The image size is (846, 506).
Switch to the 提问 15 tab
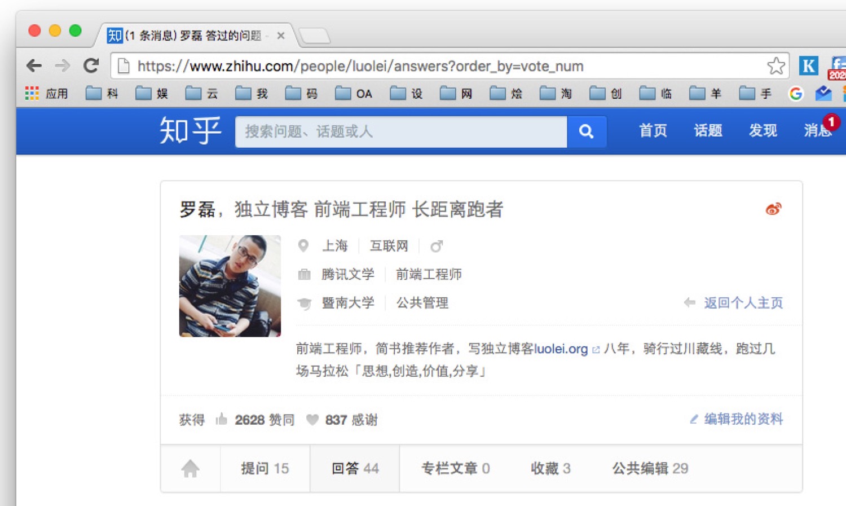265,468
